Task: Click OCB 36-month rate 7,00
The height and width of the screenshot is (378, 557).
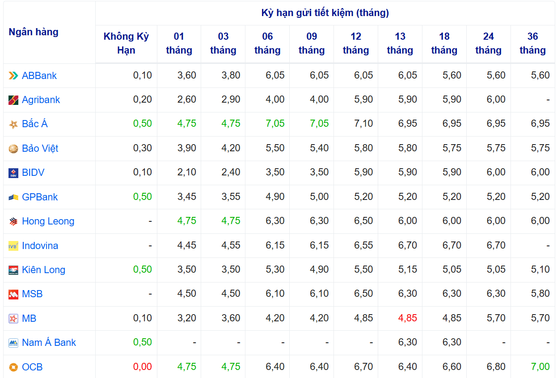Action: tap(540, 367)
